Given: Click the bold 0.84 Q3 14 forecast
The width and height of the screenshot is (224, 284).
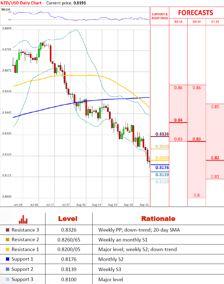Looking at the screenshot, I should point(178,120).
